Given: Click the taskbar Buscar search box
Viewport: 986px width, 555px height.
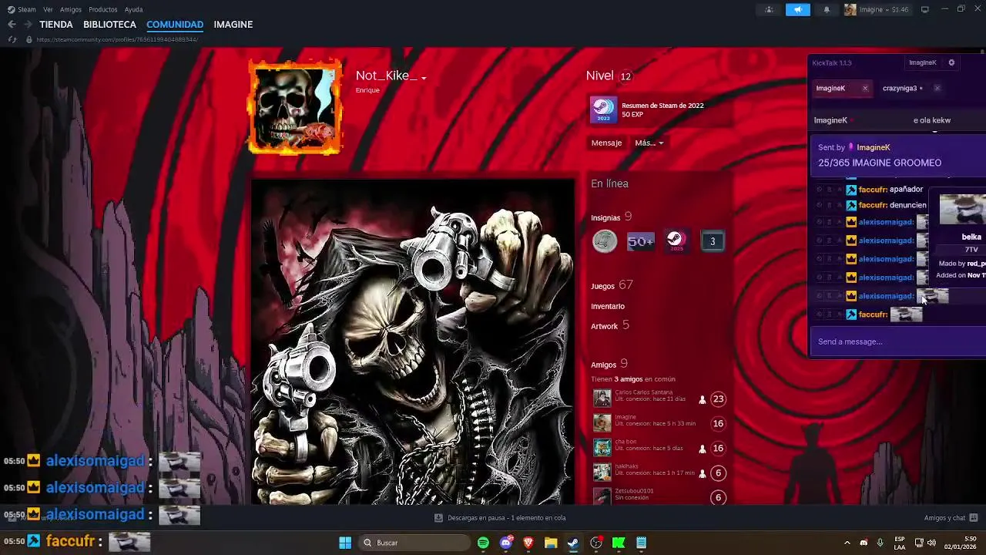Looking at the screenshot, I should pyautogui.click(x=414, y=543).
